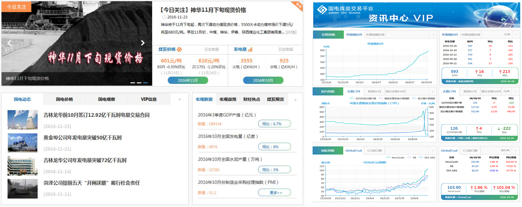The image size is (522, 207).
Task: Open the 国电观察 tab
Action: (x=107, y=99)
